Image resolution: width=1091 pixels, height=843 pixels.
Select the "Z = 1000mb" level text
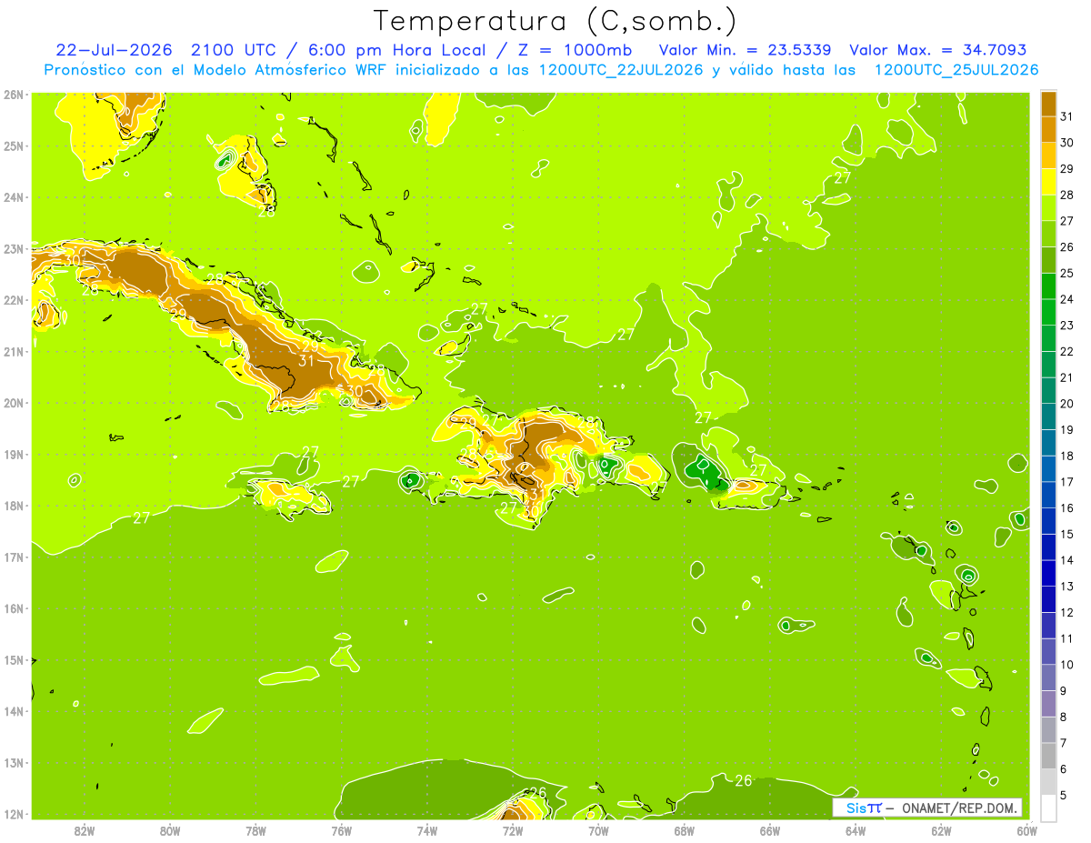click(578, 50)
